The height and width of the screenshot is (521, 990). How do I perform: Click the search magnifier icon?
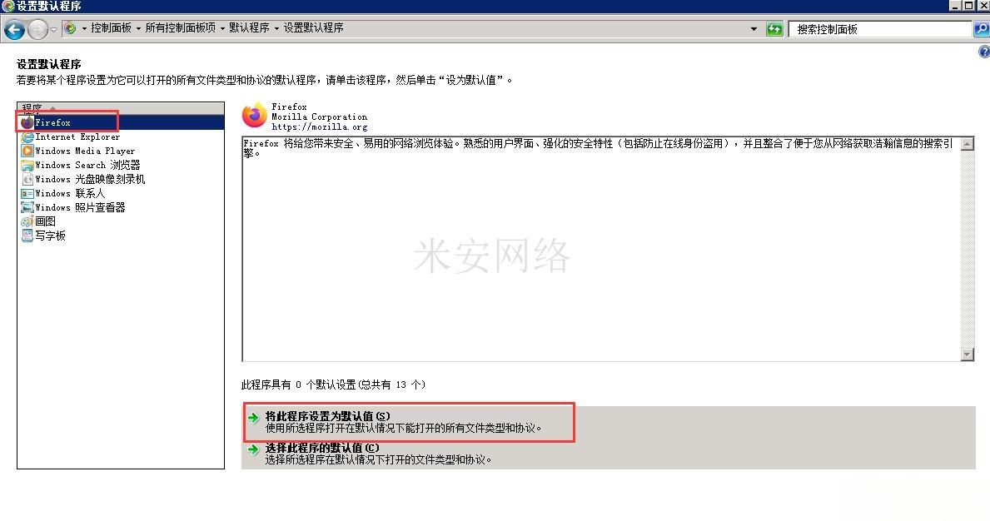click(x=982, y=29)
